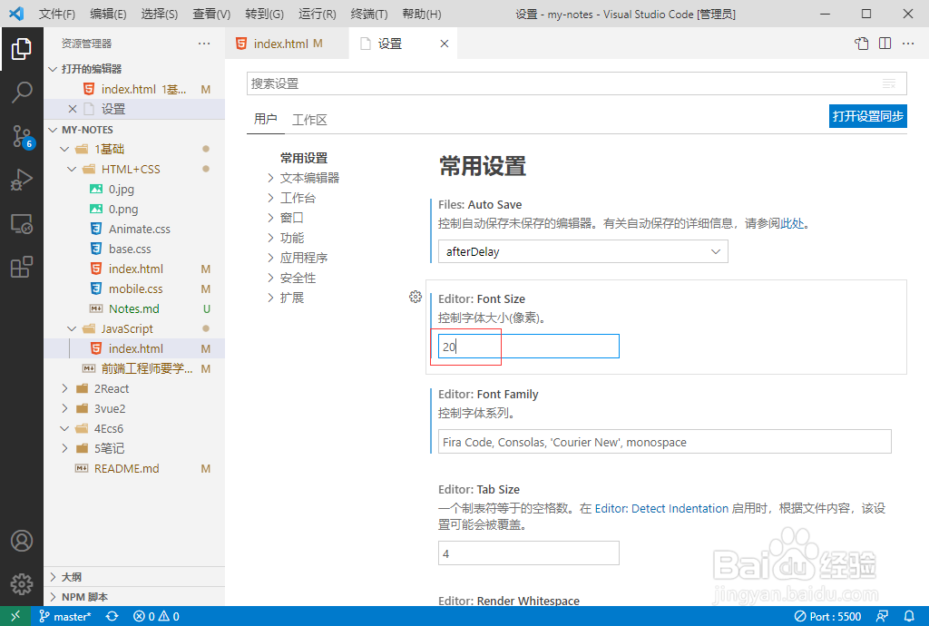
Task: Expand the 2React folder
Action: [64, 388]
